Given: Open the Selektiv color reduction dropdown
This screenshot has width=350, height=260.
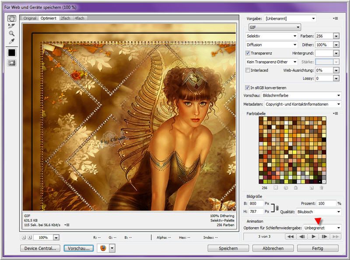Looking at the screenshot, I should coord(271,36).
